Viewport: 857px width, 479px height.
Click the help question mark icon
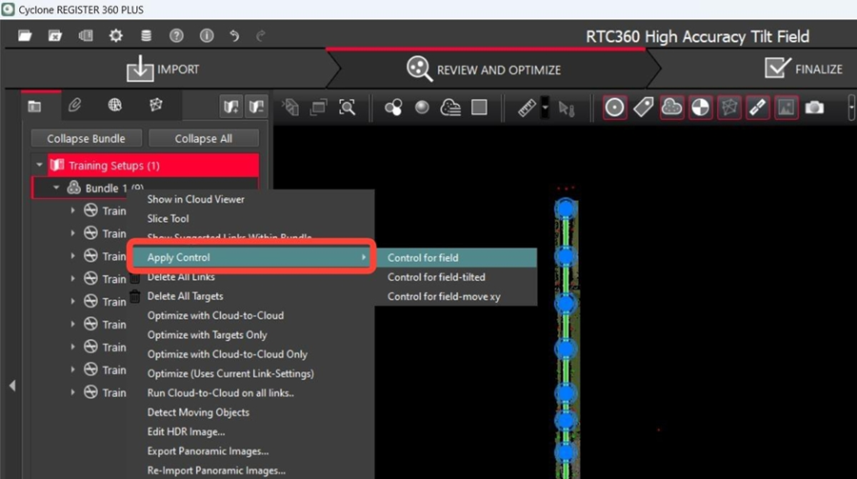[x=176, y=36]
